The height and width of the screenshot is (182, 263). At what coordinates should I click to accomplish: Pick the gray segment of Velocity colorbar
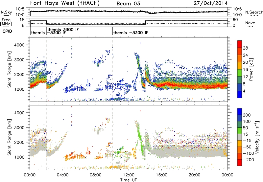(240, 137)
